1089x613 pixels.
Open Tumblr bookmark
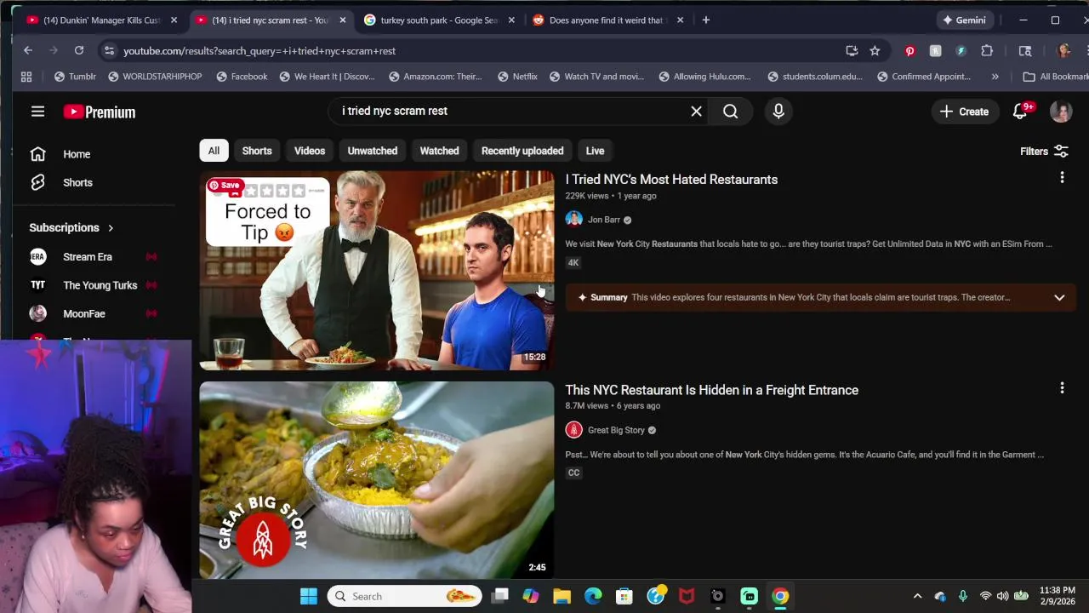click(75, 77)
